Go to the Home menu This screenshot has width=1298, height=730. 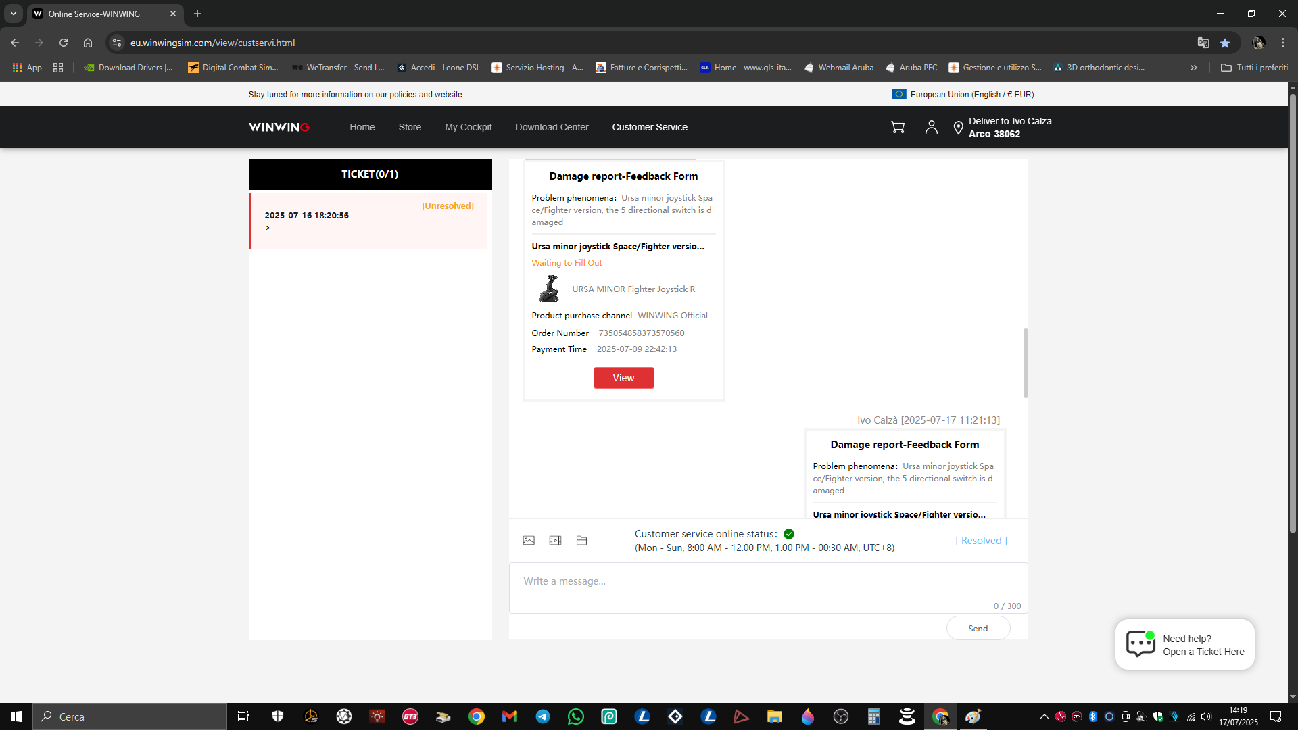362,127
